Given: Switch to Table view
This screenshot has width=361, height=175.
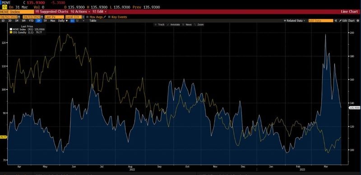Looking at the screenshot, I should pos(93,21).
